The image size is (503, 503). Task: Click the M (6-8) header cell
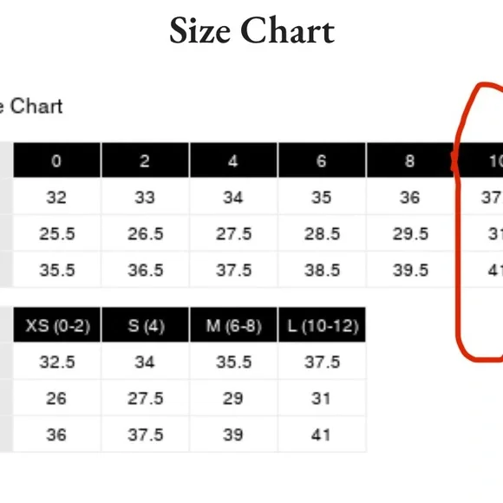[x=233, y=324]
